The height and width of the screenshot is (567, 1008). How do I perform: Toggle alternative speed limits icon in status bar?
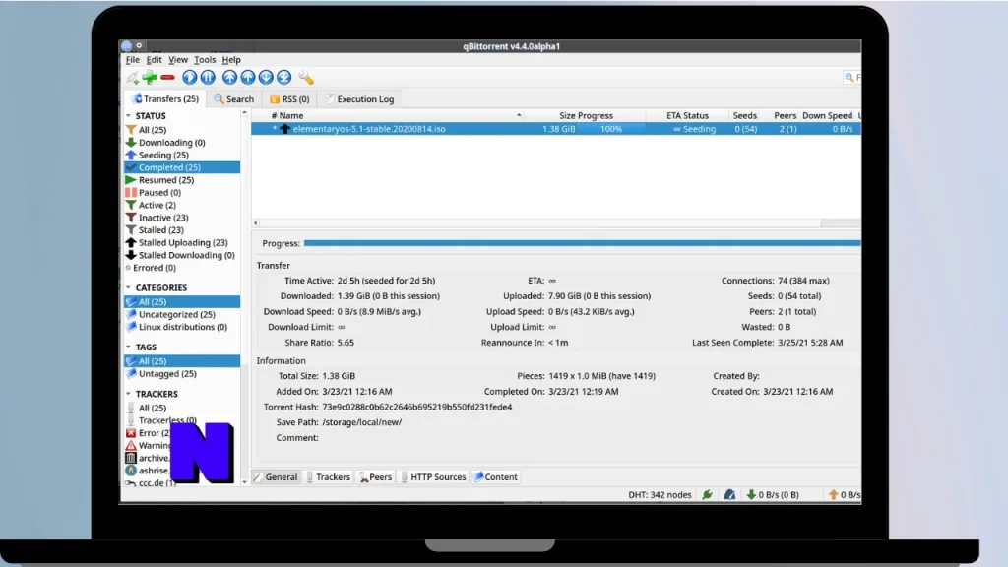click(729, 494)
